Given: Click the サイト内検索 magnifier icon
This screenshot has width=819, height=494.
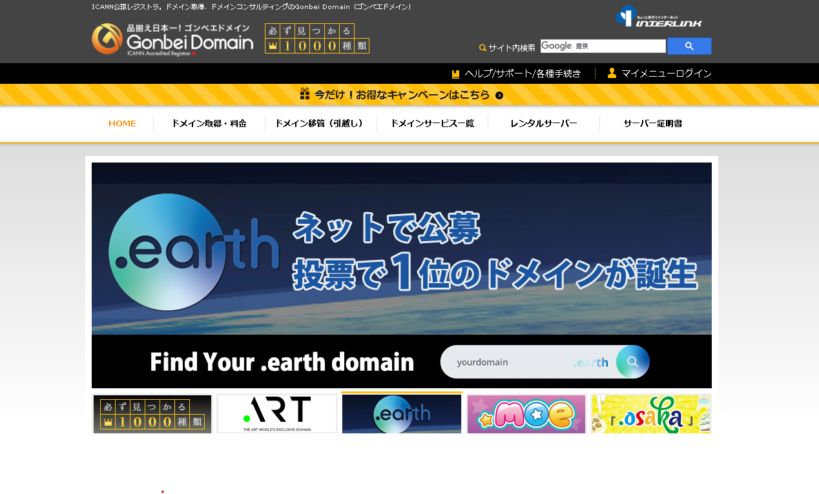Looking at the screenshot, I should pyautogui.click(x=482, y=48).
